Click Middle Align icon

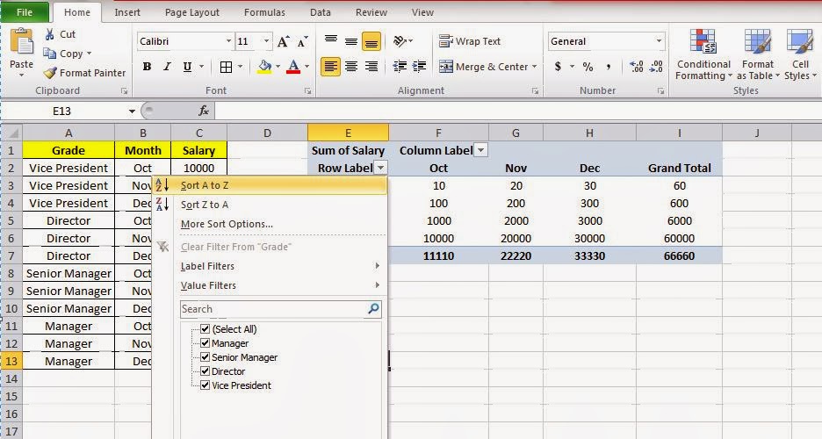pyautogui.click(x=351, y=41)
